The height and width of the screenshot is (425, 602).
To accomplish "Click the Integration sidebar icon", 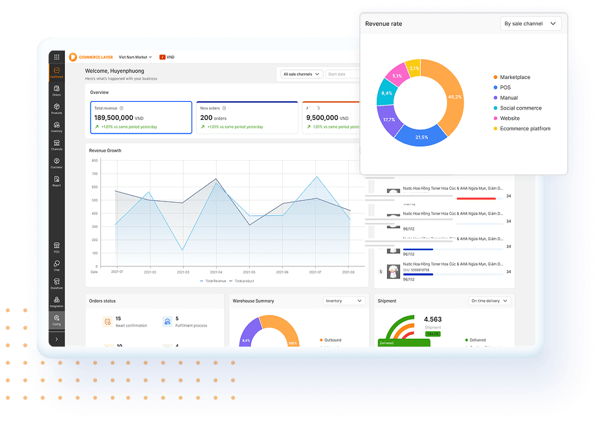I will tap(56, 300).
